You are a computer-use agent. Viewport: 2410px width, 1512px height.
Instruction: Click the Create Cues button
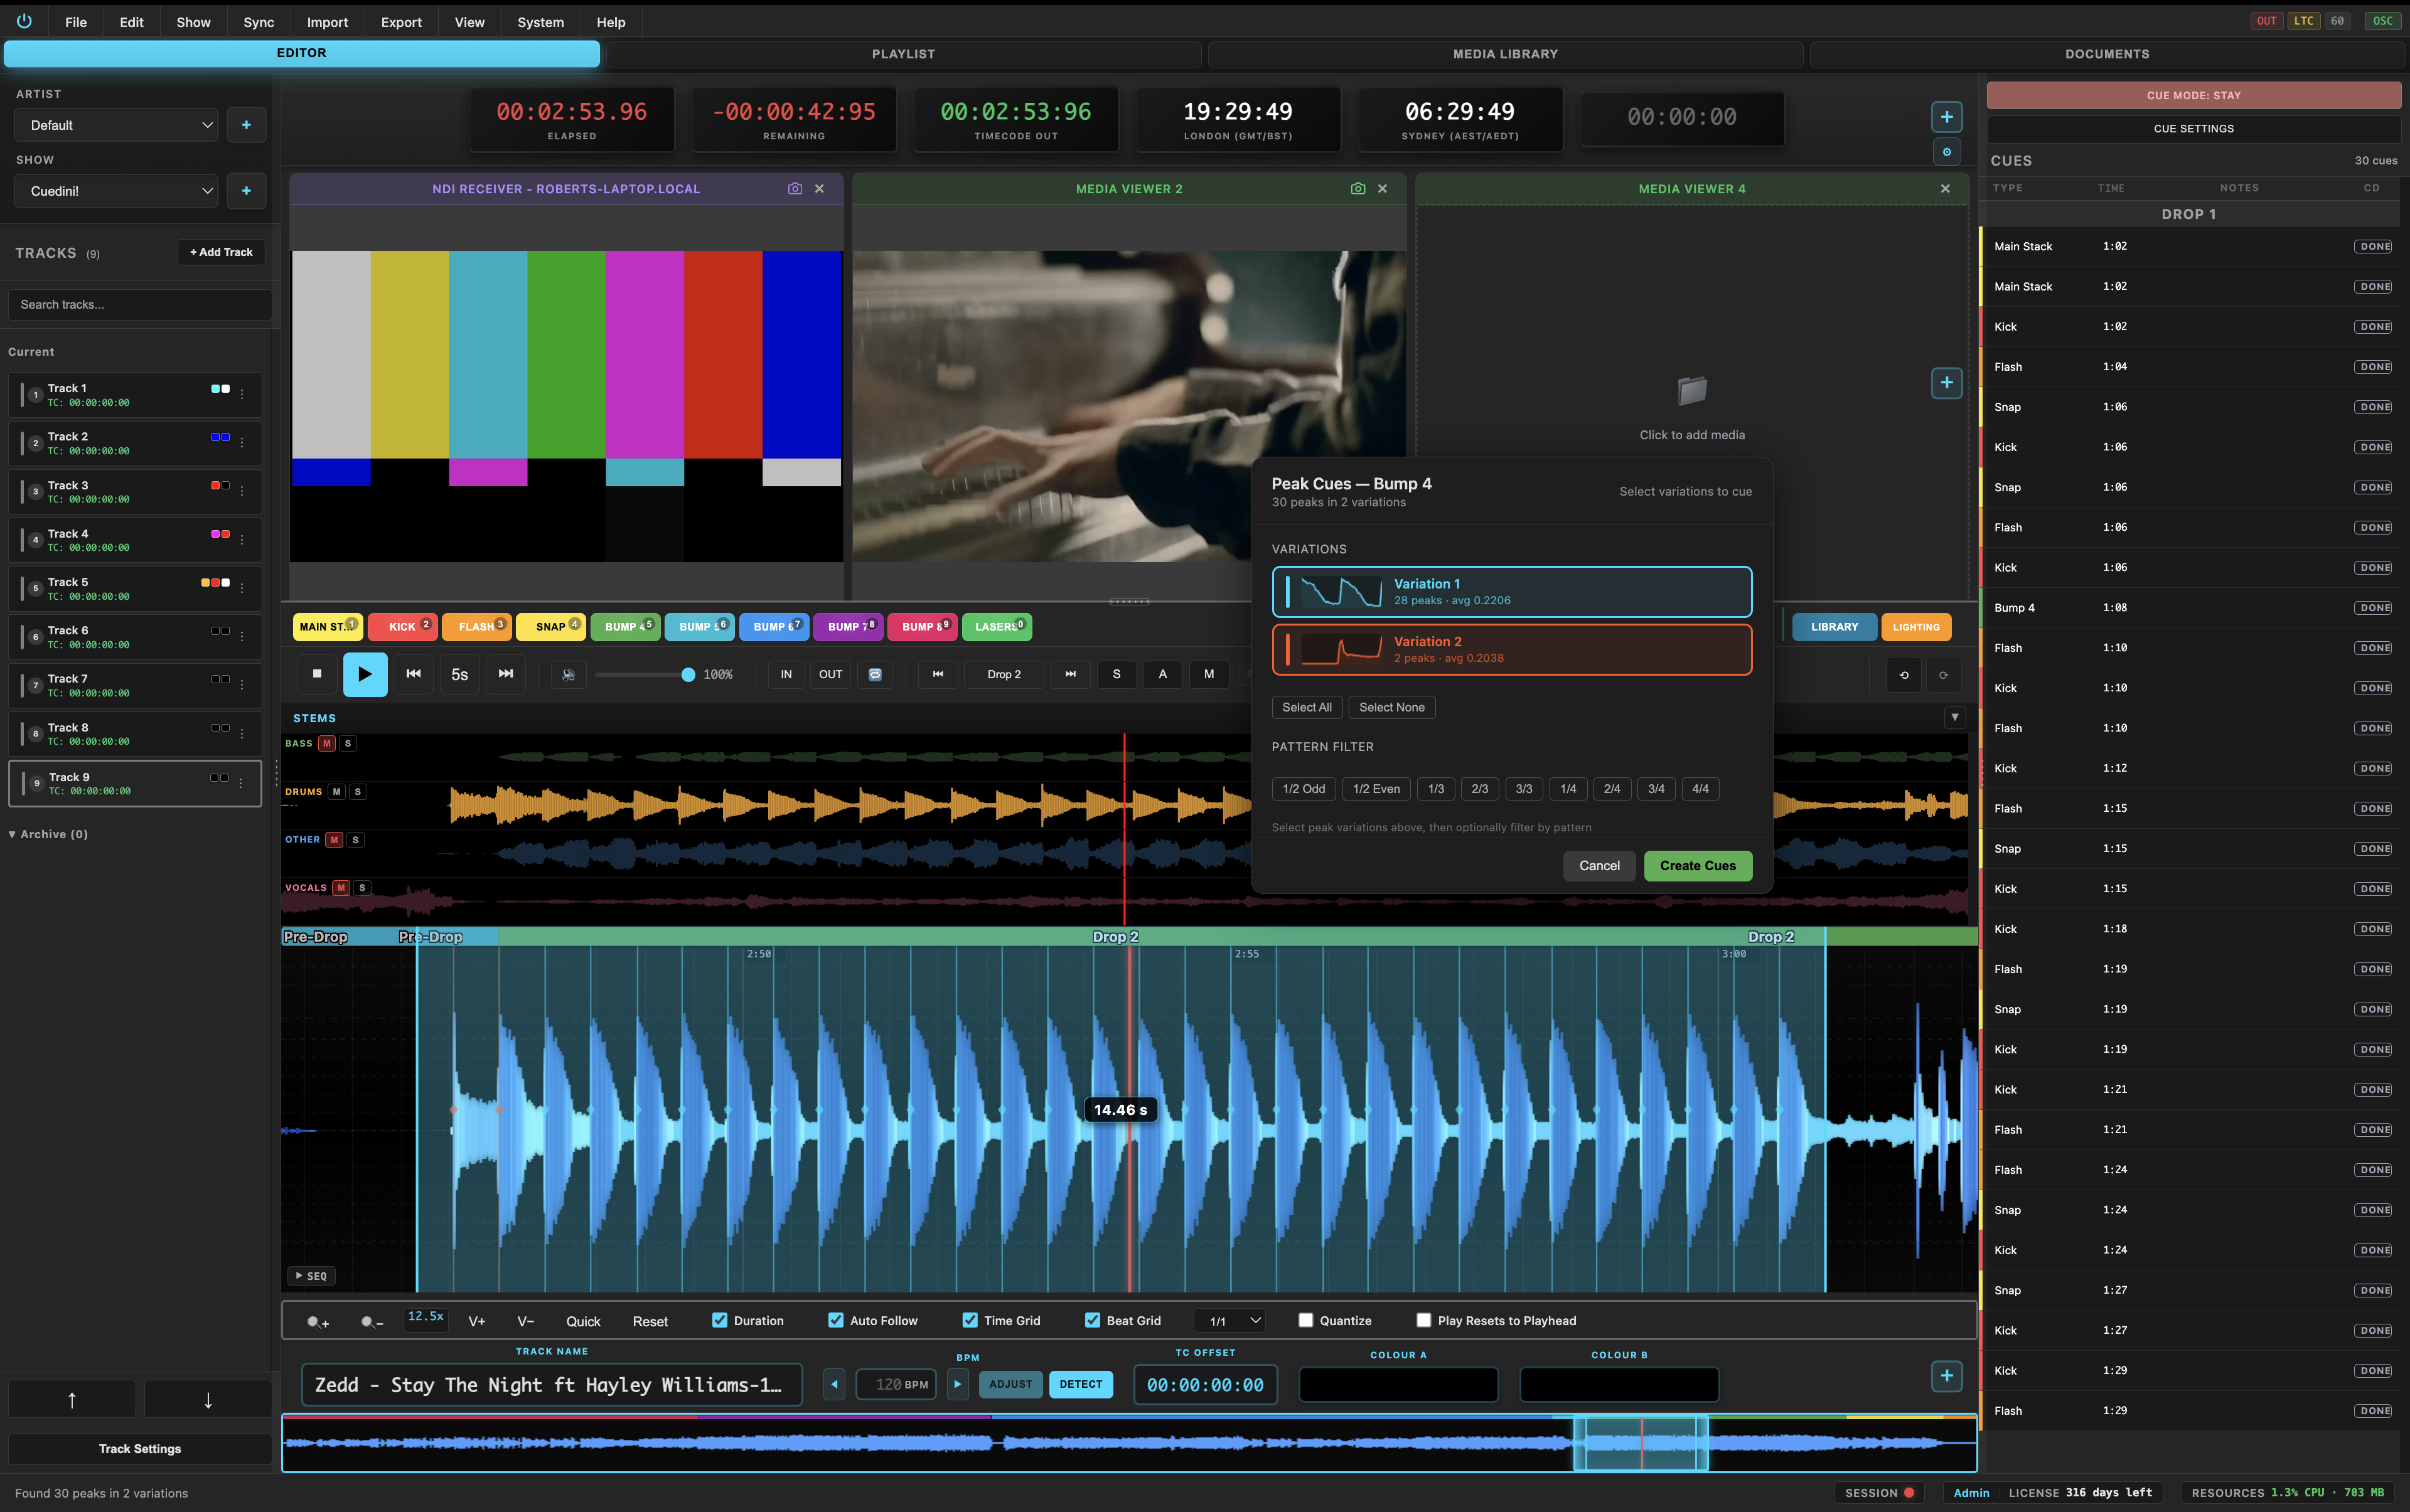click(x=1696, y=865)
